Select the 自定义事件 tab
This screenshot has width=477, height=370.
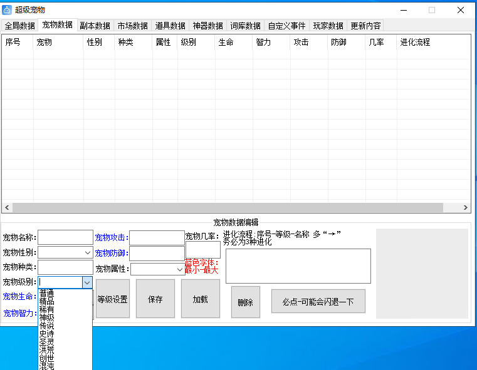[286, 26]
